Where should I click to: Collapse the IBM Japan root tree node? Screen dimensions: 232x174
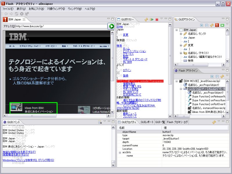click(x=177, y=30)
